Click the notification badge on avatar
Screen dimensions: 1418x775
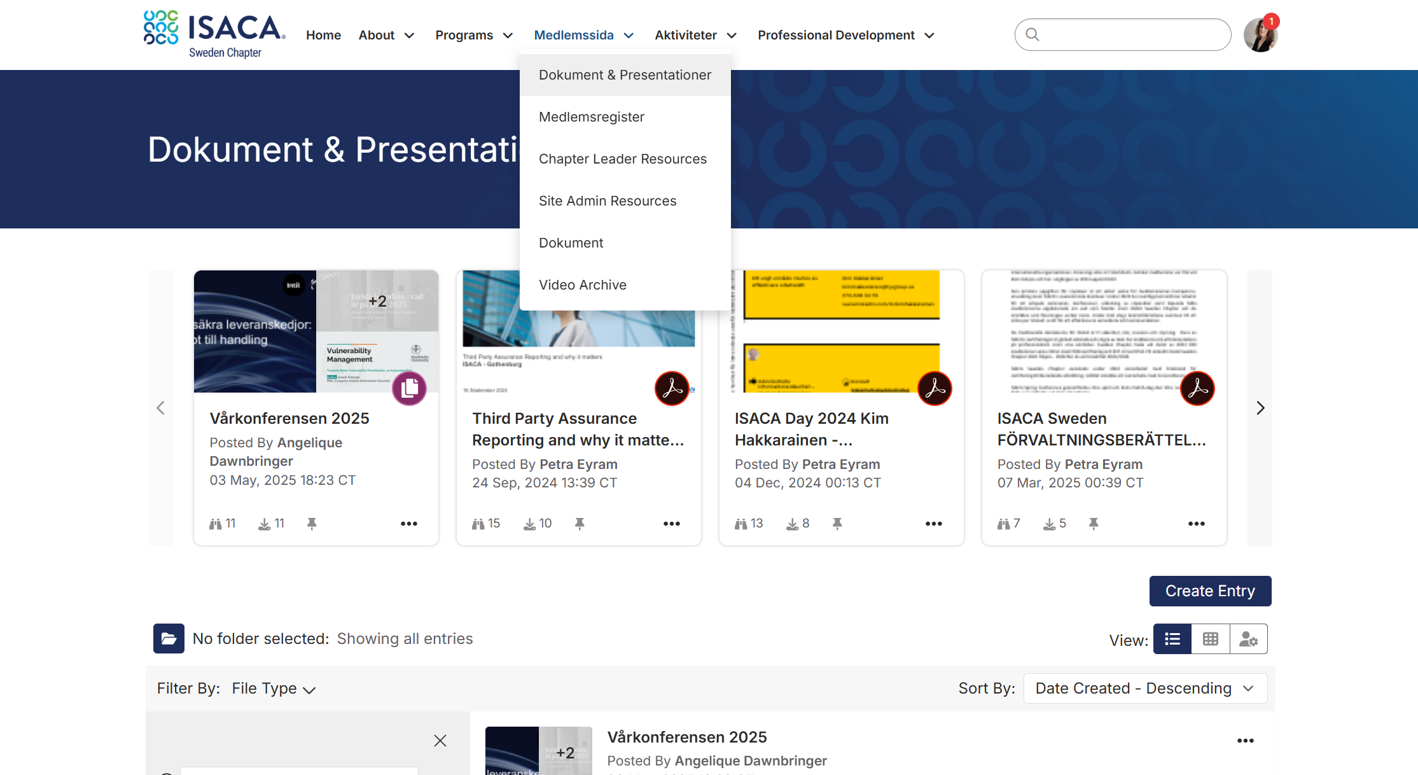point(1271,21)
